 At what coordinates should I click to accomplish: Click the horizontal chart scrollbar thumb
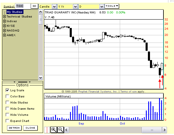pyautogui.click(x=152, y=130)
